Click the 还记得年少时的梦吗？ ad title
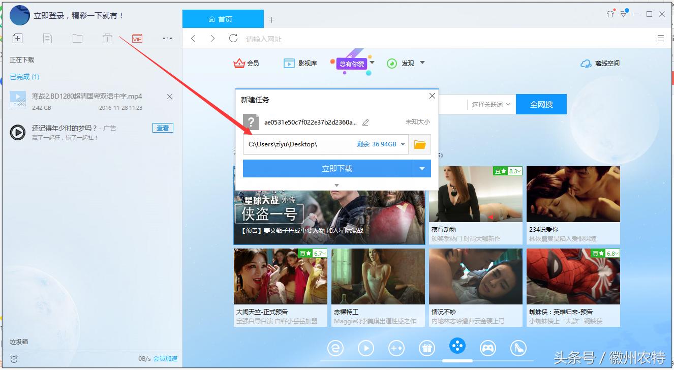The image size is (674, 370). pyautogui.click(x=65, y=128)
